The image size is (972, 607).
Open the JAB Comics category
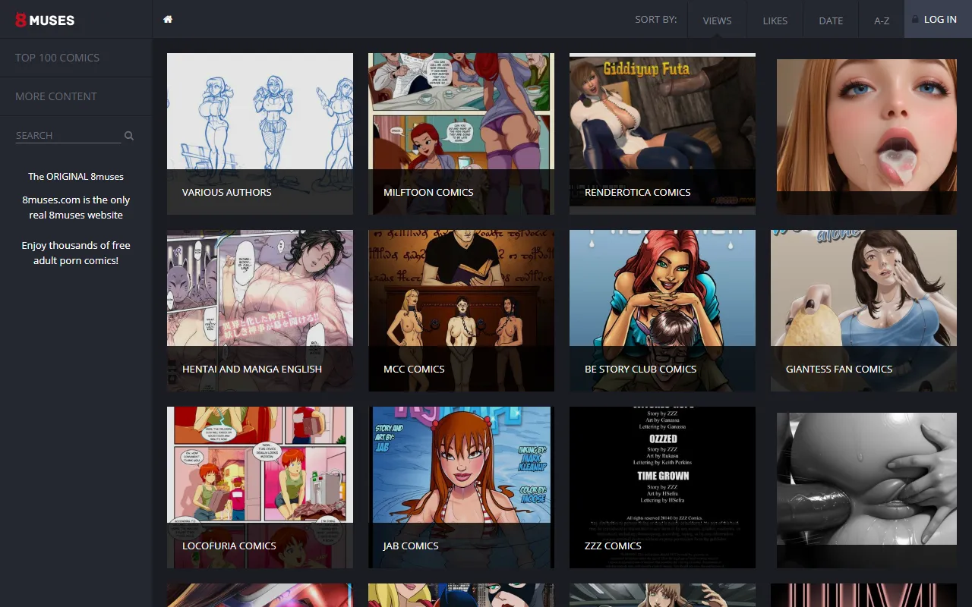[461, 487]
